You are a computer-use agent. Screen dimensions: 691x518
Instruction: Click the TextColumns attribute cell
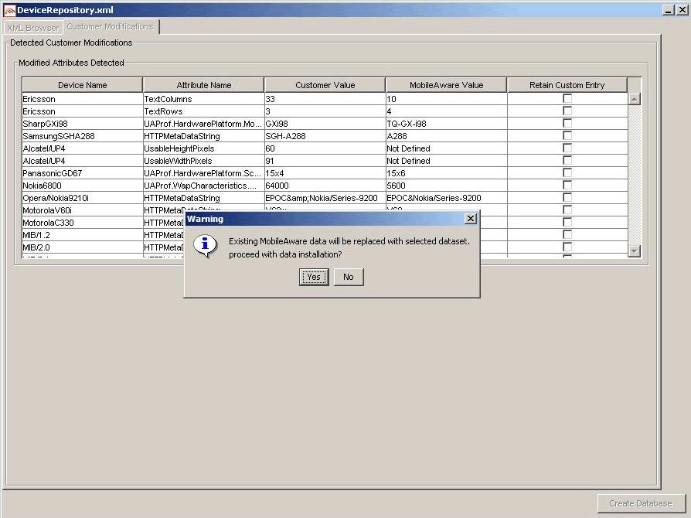point(203,99)
